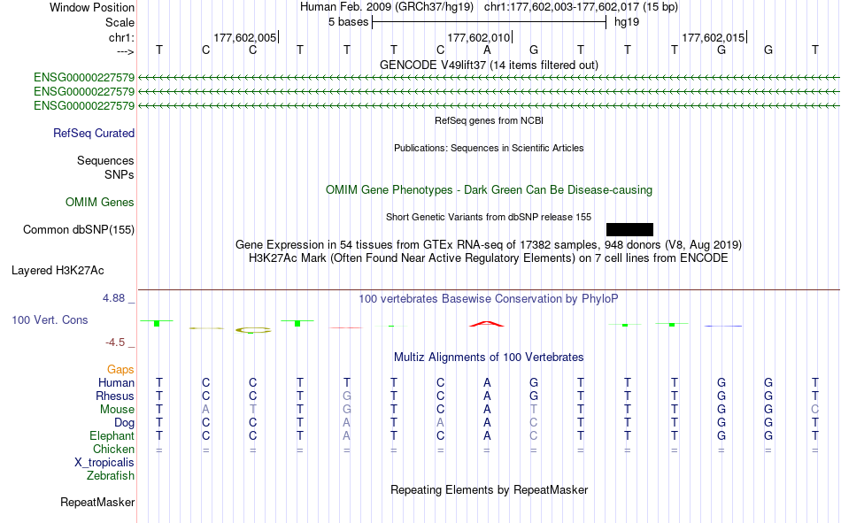Click the gray G mismatch in the Rhesus row
The height and width of the screenshot is (523, 841).
(347, 396)
